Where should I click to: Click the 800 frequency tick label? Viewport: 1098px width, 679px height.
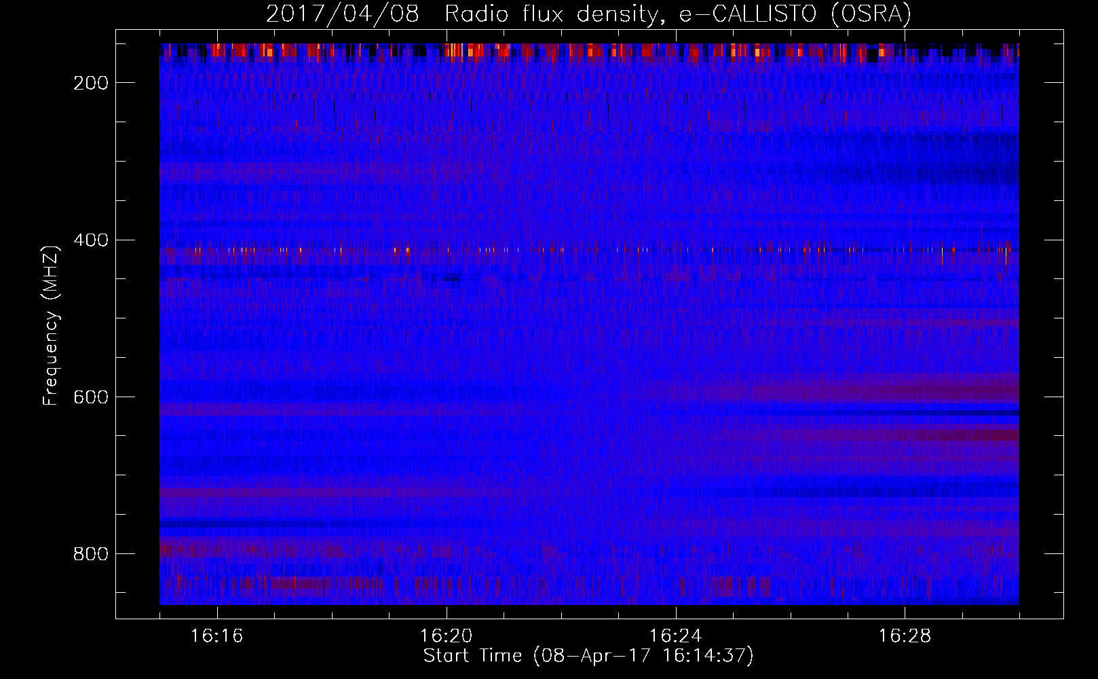[91, 554]
